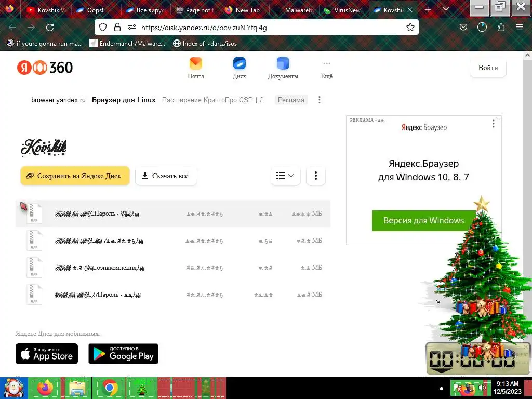532x399 pixels.
Task: Open the folder three-dot more menu
Action: pyautogui.click(x=315, y=176)
